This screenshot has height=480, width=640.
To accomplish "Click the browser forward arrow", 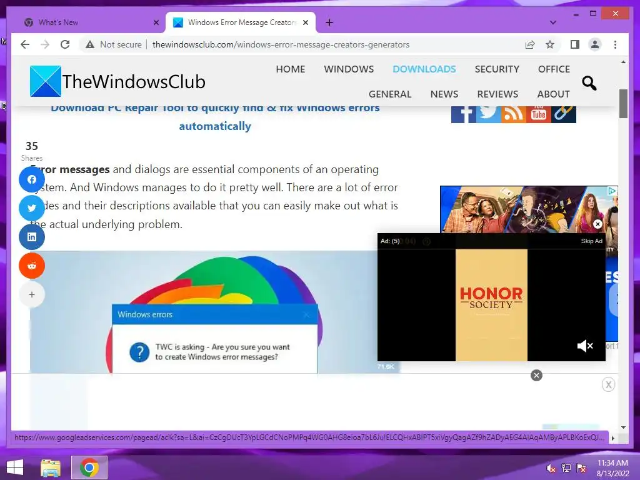I will tap(45, 44).
